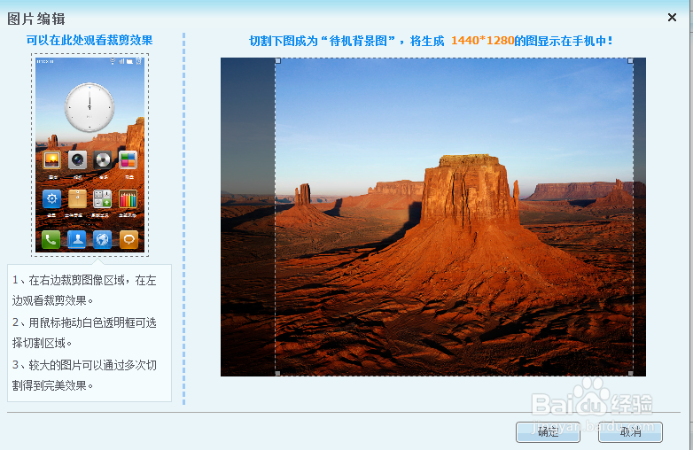Screen dimensions: 693x450
Task: Click the green phone dialer icon in preview
Action: (x=51, y=240)
